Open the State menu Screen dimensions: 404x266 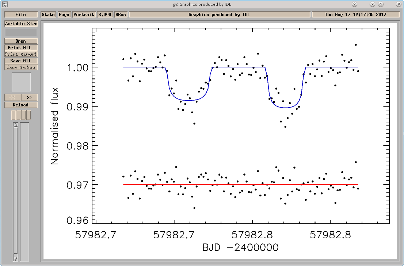(x=48, y=14)
